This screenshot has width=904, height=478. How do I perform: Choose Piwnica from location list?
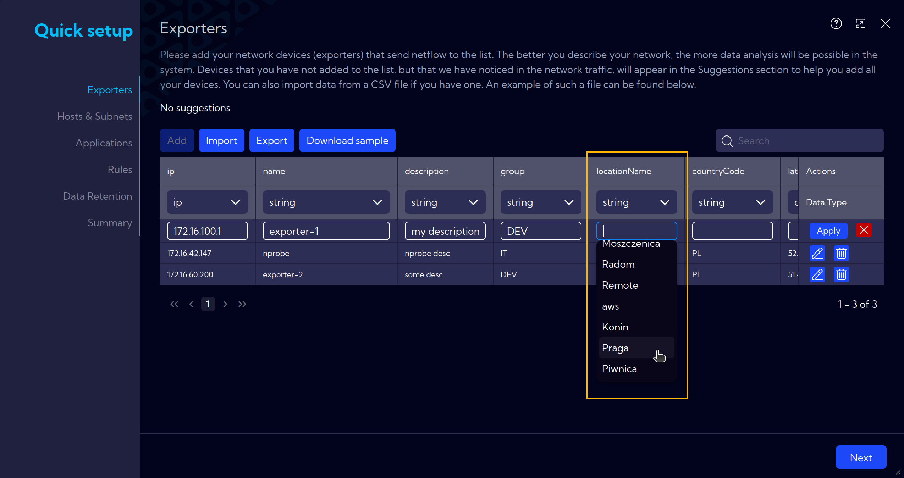[636, 369]
